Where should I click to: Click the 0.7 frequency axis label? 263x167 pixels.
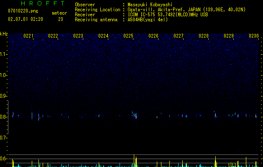point(3,138)
